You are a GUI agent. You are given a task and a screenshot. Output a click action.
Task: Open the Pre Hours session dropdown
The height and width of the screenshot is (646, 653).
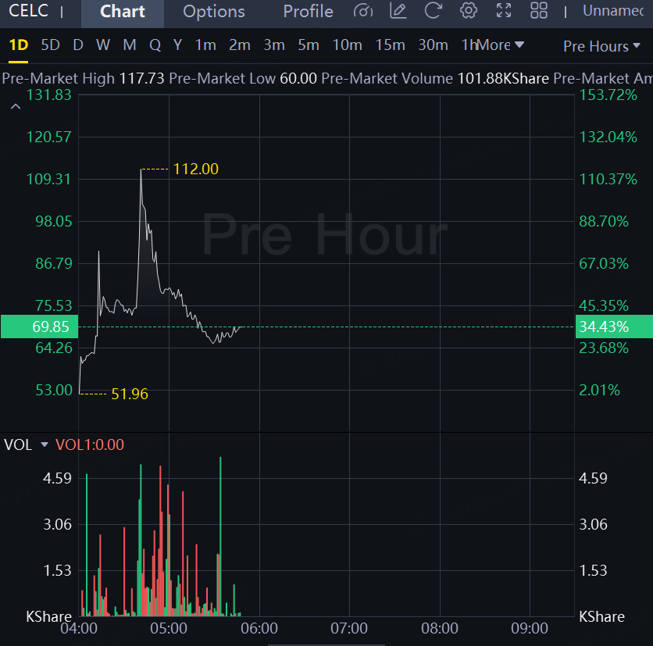click(x=601, y=46)
